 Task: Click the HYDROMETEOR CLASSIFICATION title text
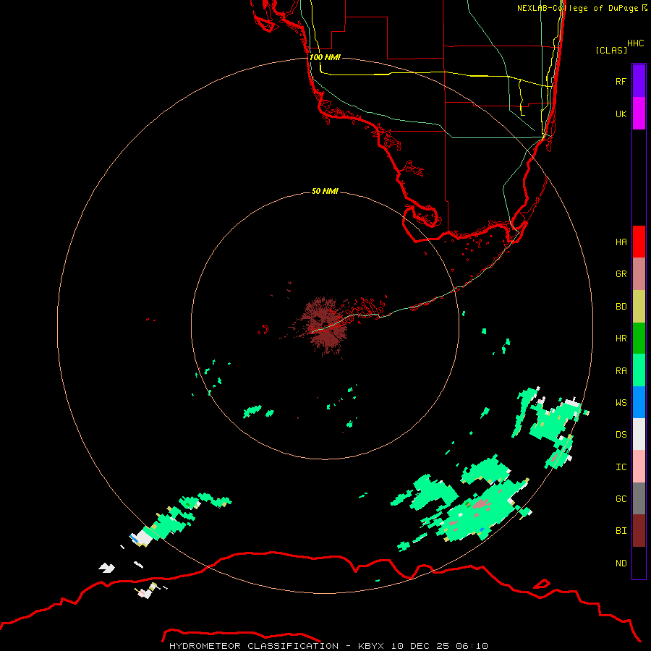[x=254, y=646]
